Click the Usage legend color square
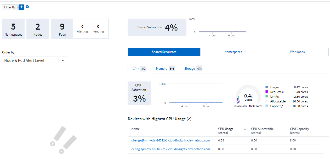Screen dimensions: 330x159 (x=267, y=87)
